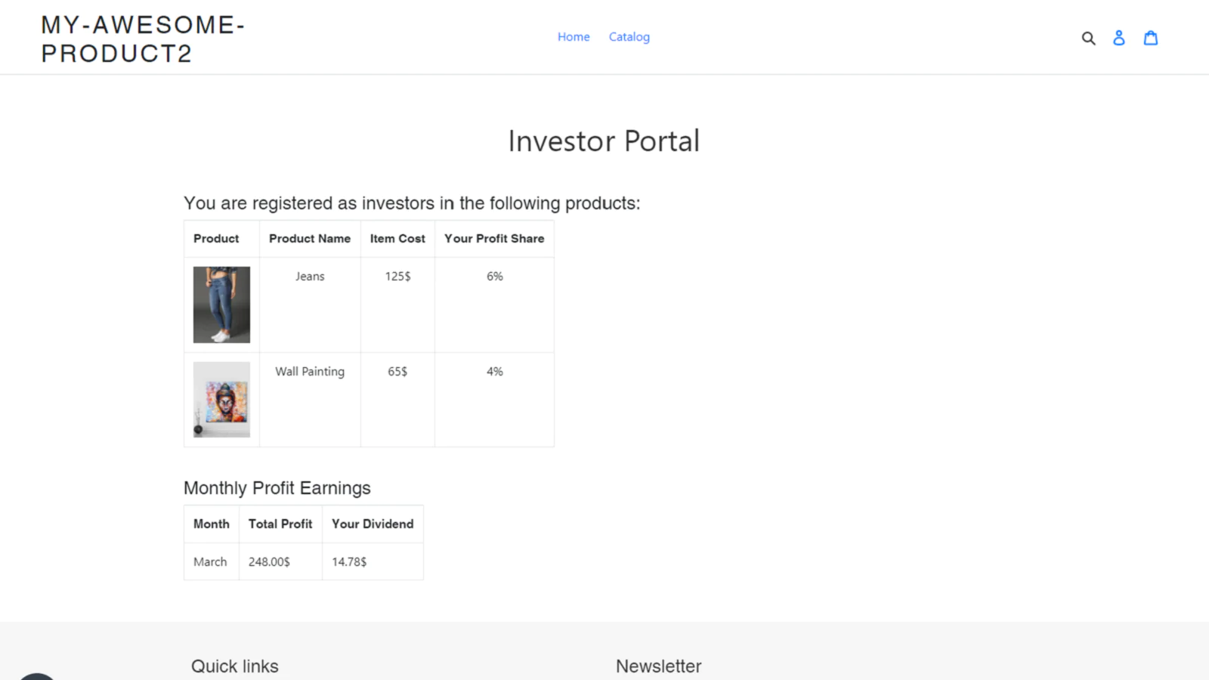Viewport: 1209px width, 680px height.
Task: Click the account login person icon
Action: point(1119,38)
